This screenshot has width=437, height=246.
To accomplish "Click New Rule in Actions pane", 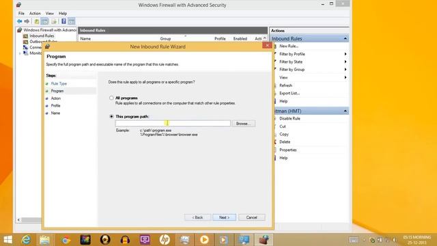I will click(289, 46).
